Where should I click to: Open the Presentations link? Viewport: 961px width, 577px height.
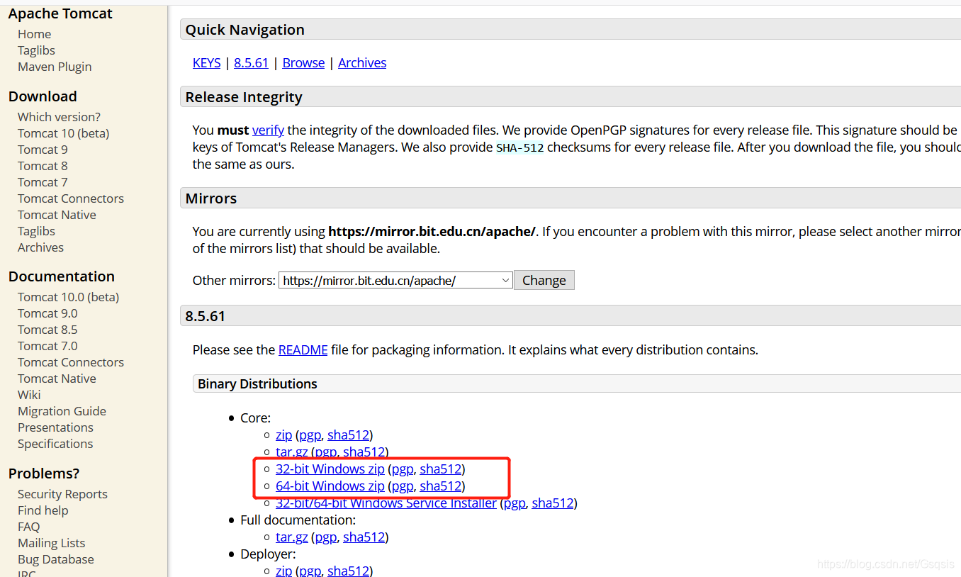(55, 427)
